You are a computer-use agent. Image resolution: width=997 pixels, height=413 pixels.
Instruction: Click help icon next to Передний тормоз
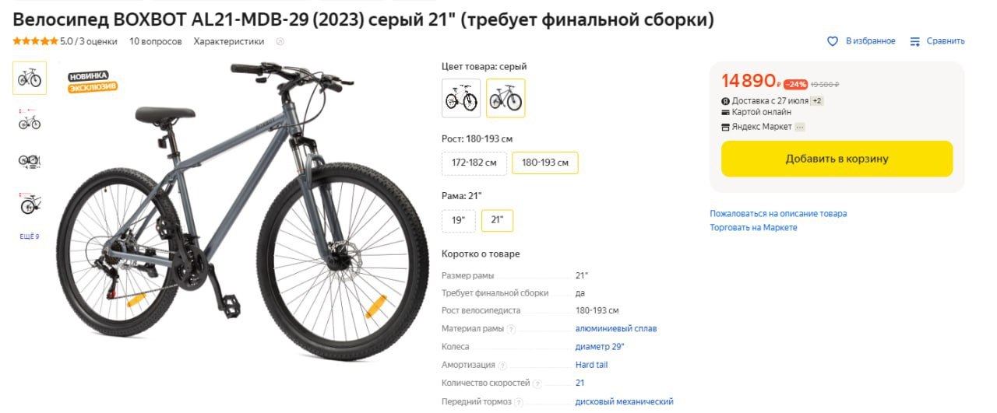[x=519, y=402]
